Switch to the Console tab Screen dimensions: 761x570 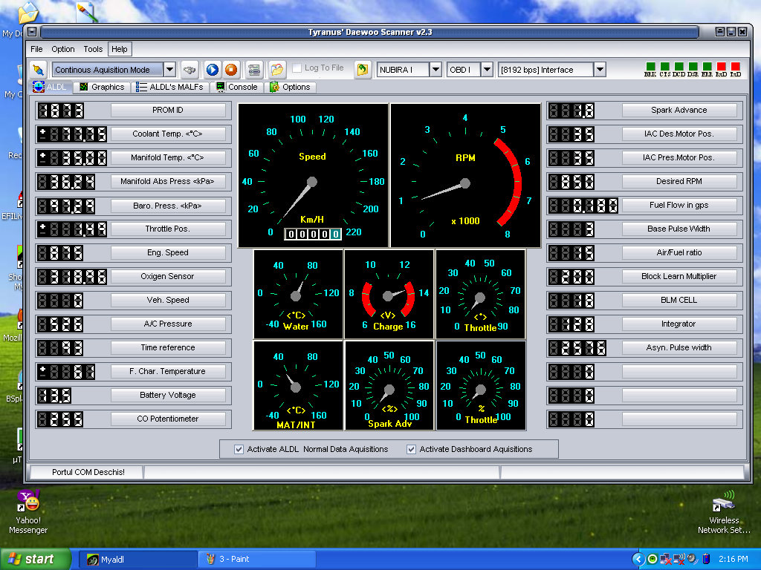237,87
